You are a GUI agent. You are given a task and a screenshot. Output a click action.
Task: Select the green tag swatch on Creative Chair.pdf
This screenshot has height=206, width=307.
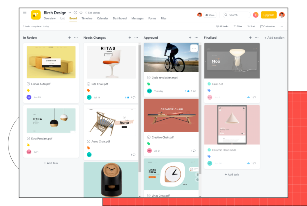click(149, 144)
